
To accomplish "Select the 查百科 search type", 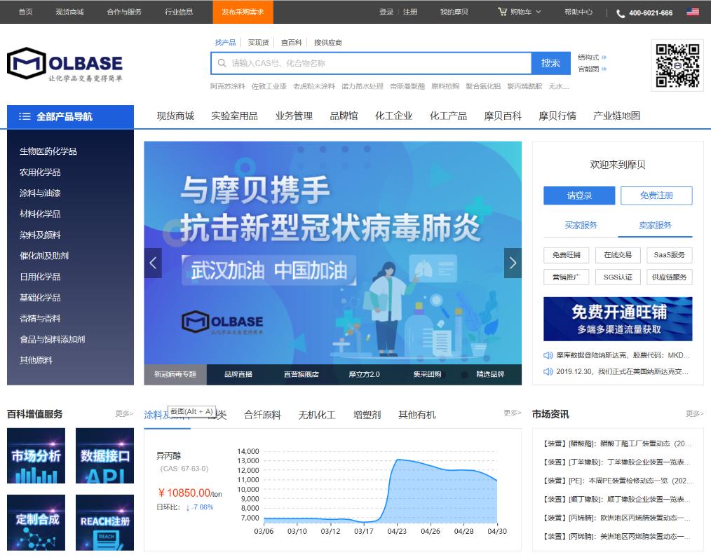I will [x=291, y=43].
